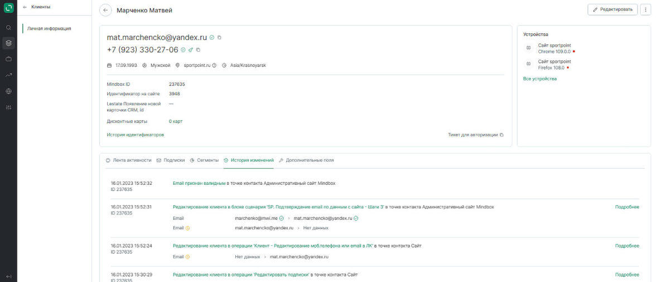Click the calendar icon beside 17.09.1993
656x282 pixels.
coord(109,66)
